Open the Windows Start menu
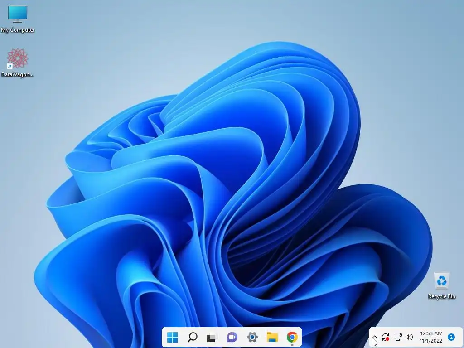The width and height of the screenshot is (464, 348). click(x=172, y=337)
